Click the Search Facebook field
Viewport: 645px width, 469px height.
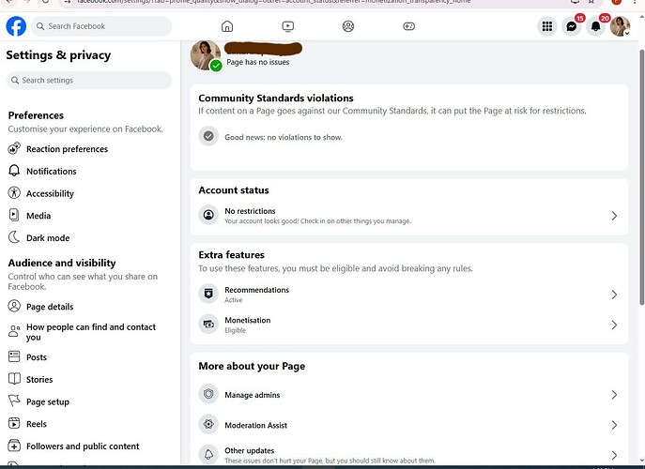[101, 26]
